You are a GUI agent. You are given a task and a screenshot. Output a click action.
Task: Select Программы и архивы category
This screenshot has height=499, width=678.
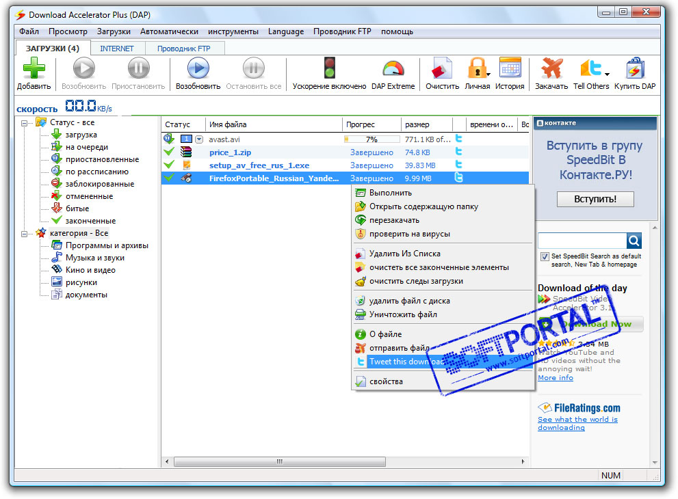[x=107, y=245]
